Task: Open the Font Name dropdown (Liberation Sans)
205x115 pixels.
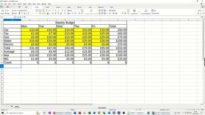Action: (x=37, y=11)
